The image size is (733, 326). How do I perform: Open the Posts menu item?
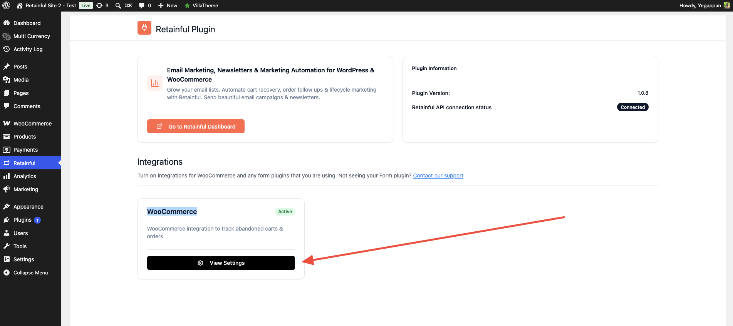coord(30,67)
